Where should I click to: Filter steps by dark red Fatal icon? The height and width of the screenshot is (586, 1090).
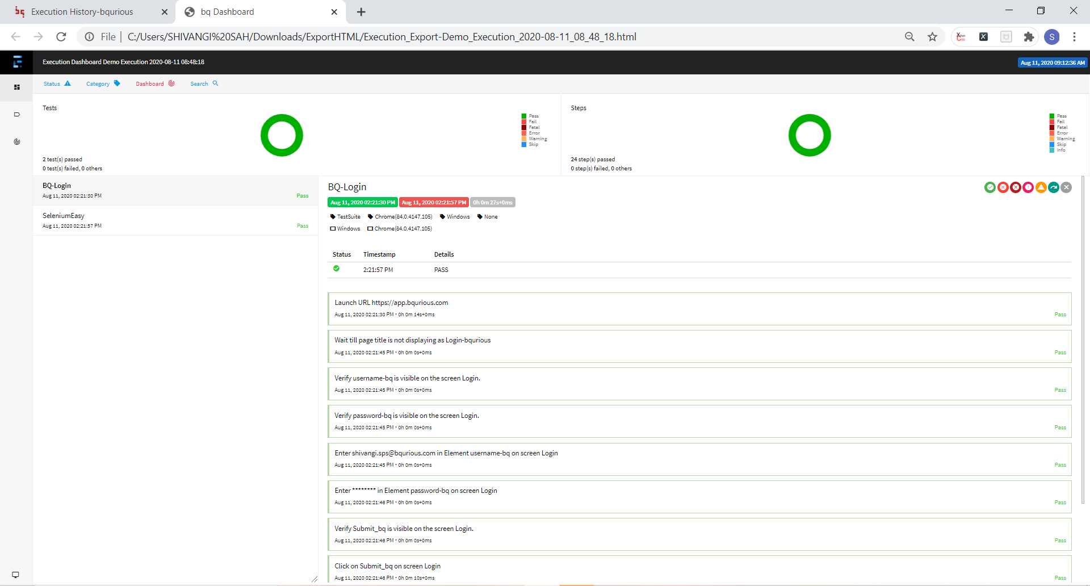1016,187
